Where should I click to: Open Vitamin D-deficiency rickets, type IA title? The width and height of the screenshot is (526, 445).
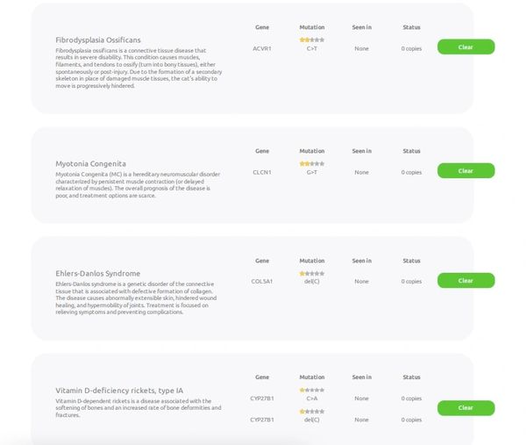click(119, 390)
